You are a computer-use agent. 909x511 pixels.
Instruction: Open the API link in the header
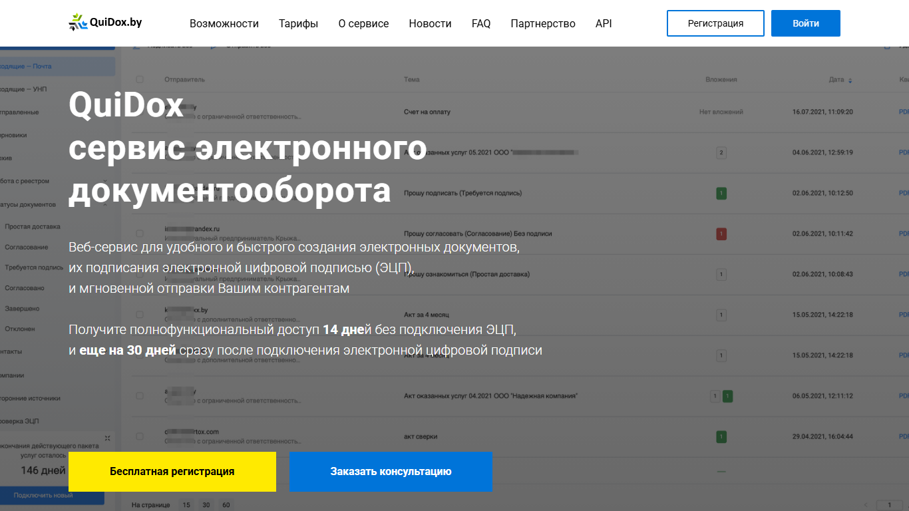click(604, 23)
